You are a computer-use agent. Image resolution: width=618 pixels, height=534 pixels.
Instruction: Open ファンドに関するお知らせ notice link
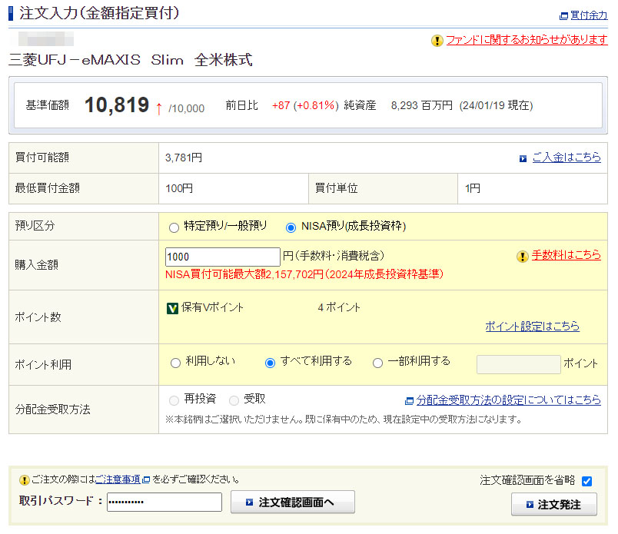click(x=527, y=41)
